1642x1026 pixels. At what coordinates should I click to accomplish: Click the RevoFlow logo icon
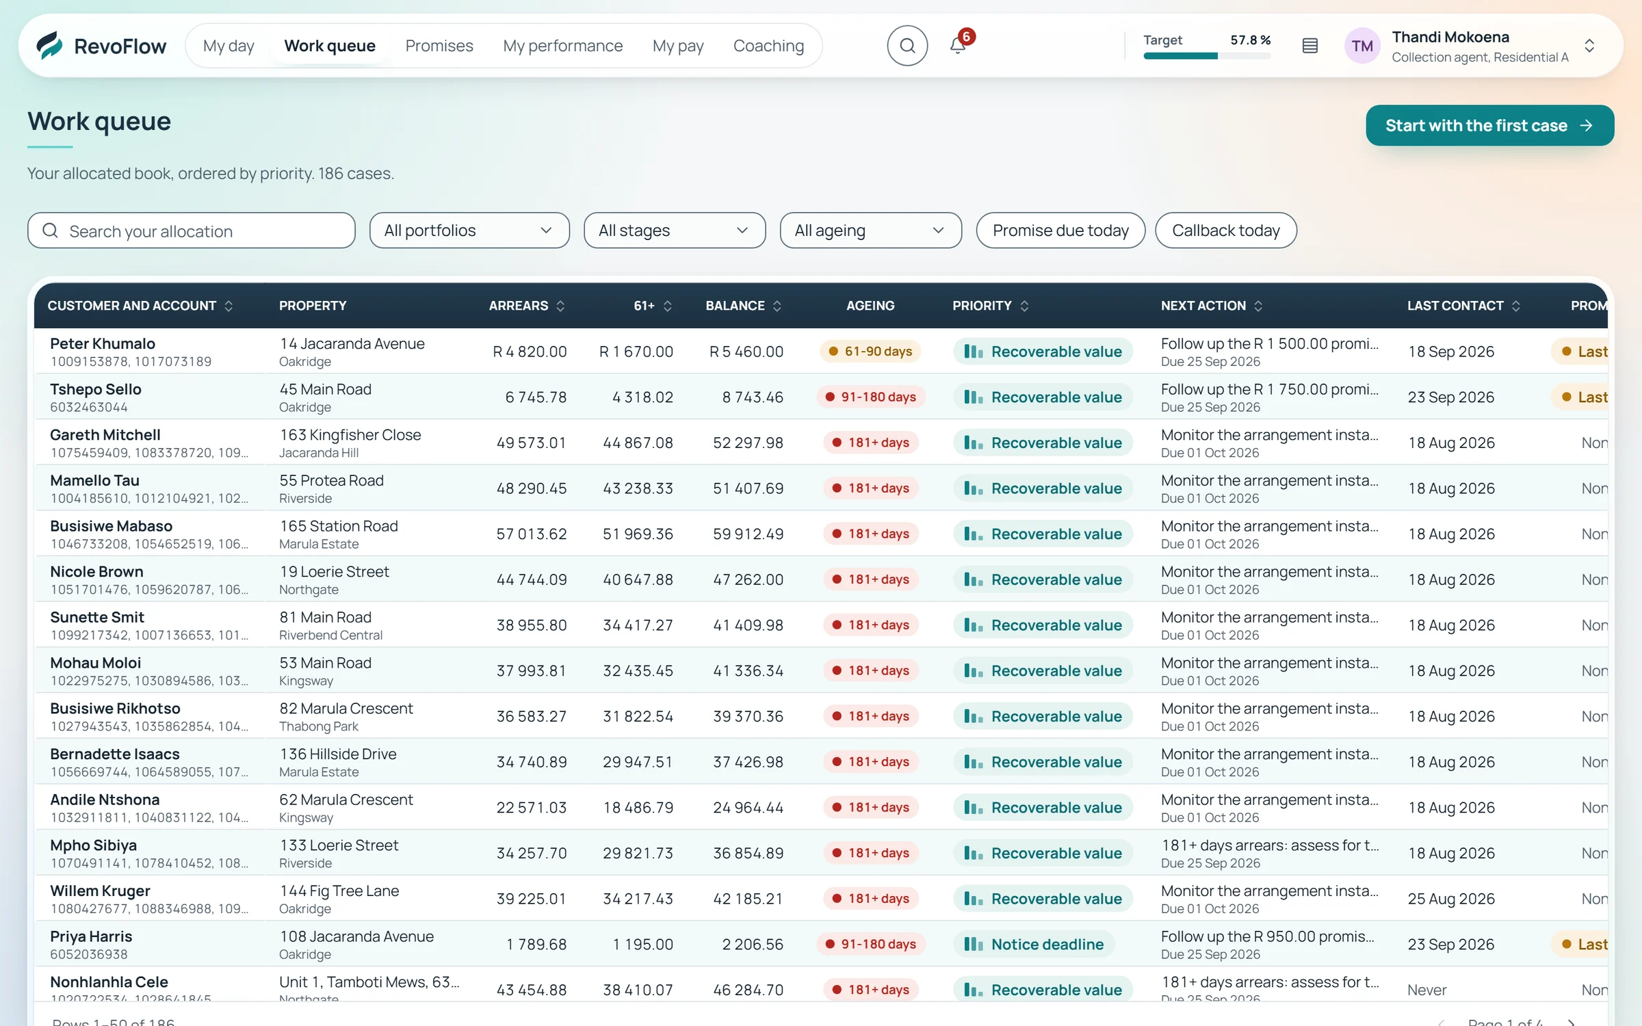point(49,45)
